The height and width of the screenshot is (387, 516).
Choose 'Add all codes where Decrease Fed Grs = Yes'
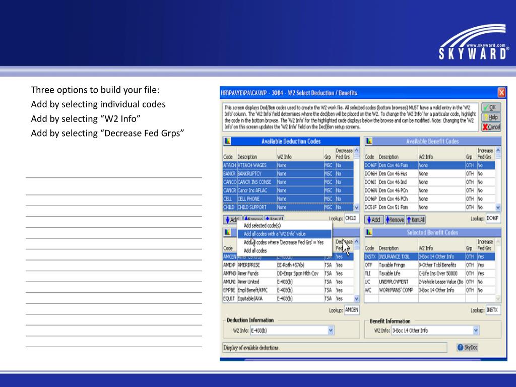click(x=284, y=242)
